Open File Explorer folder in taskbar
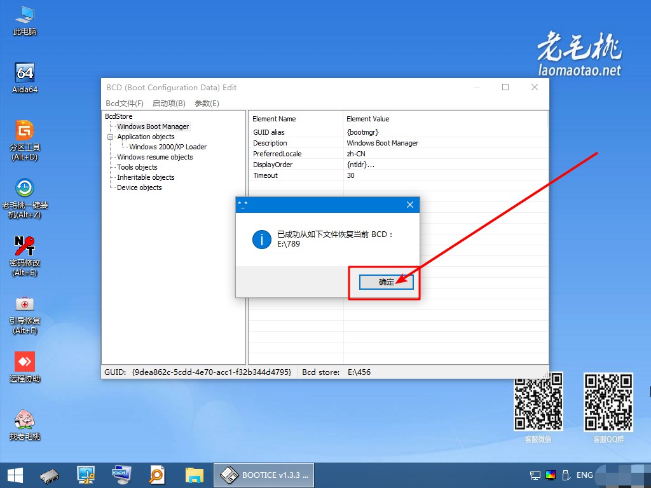This screenshot has width=651, height=488. pos(194,475)
